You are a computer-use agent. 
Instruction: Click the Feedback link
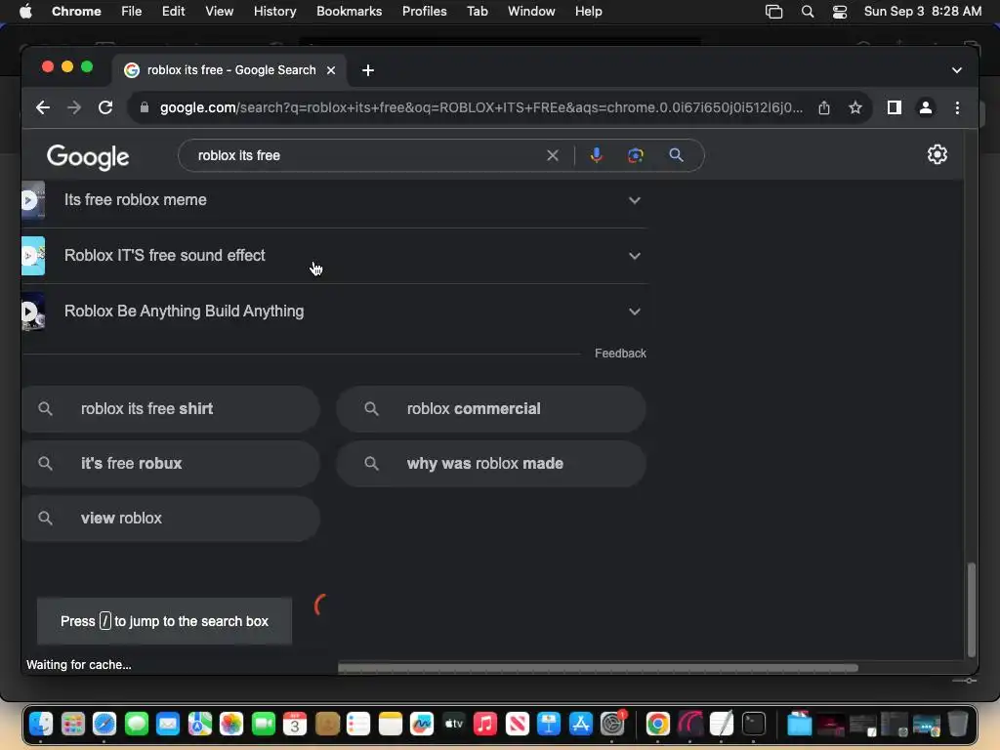(620, 354)
